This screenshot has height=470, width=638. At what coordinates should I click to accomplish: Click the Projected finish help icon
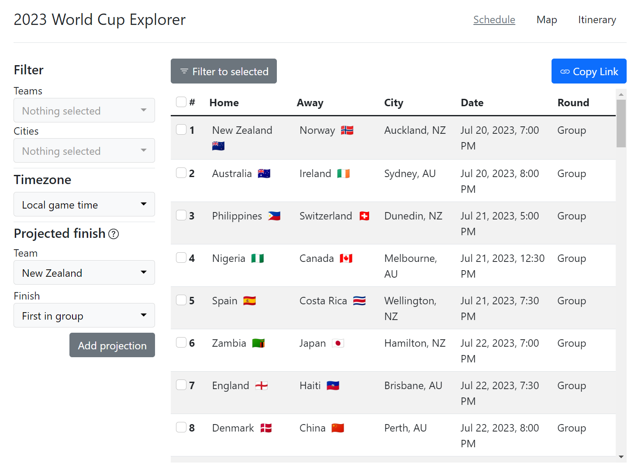click(x=114, y=234)
